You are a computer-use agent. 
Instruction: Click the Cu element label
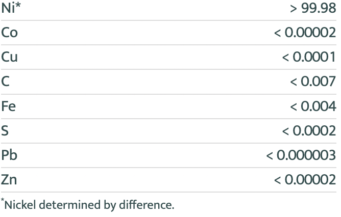pyautogui.click(x=10, y=57)
